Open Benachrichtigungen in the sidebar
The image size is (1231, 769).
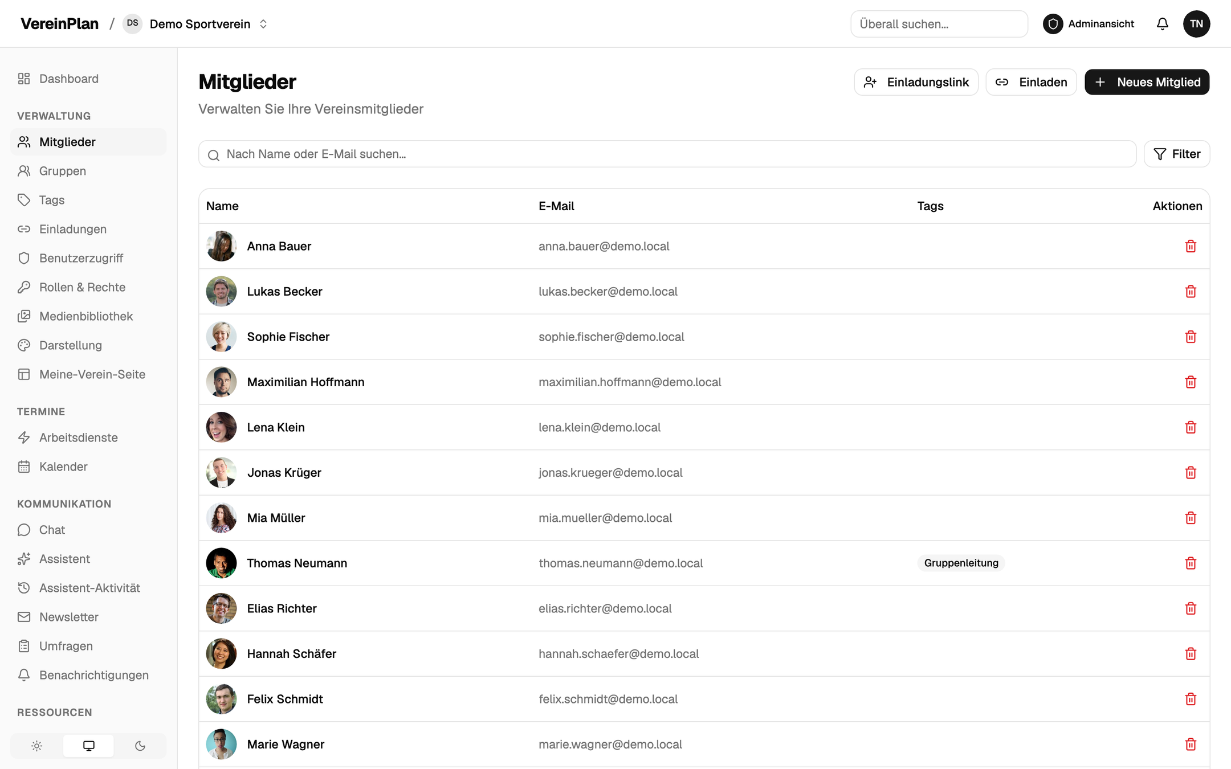click(x=88, y=675)
